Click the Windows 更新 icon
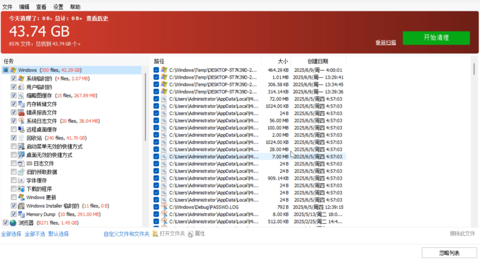Image resolution: width=480 pixels, height=260 pixels. pos(21,197)
